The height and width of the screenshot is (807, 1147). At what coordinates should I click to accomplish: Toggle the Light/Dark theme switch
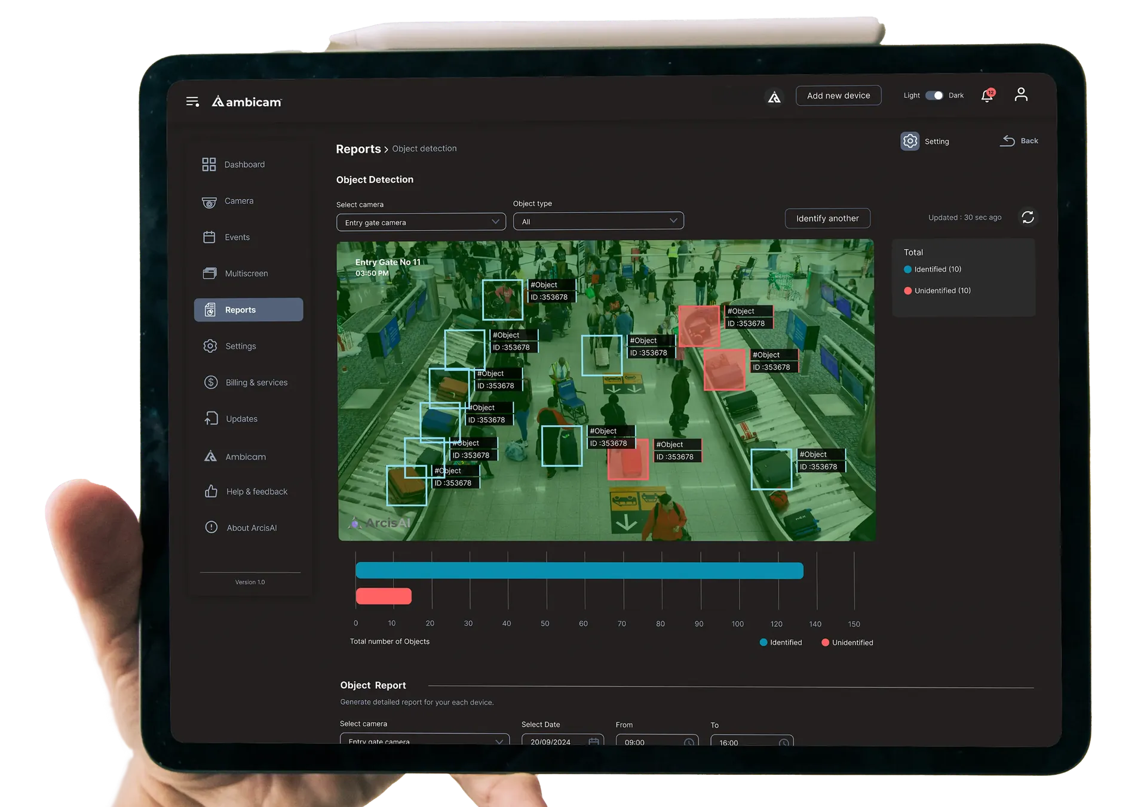[x=934, y=96]
